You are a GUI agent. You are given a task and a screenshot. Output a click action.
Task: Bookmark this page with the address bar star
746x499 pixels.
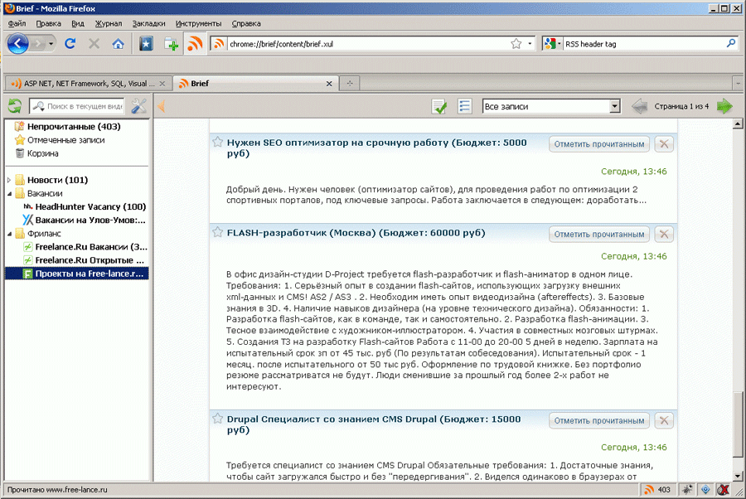pyautogui.click(x=516, y=44)
